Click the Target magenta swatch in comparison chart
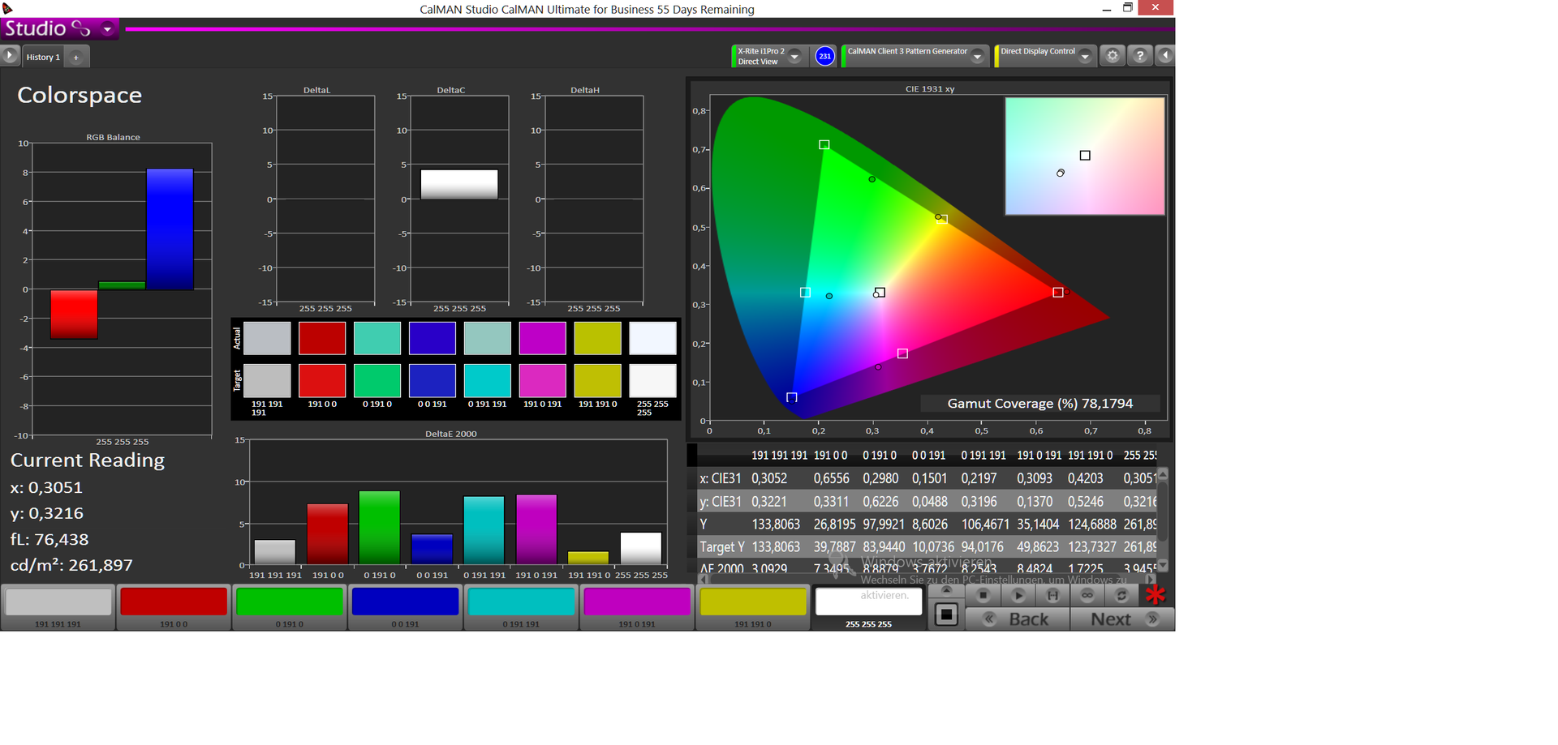Viewport: 1558px width, 745px height. point(543,380)
